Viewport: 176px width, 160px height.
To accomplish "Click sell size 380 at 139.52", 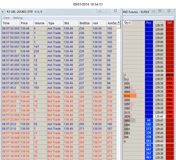I will (169, 100).
